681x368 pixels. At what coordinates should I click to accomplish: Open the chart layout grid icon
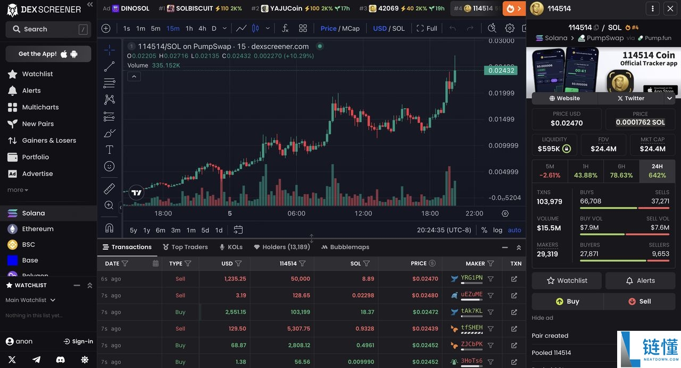[303, 28]
